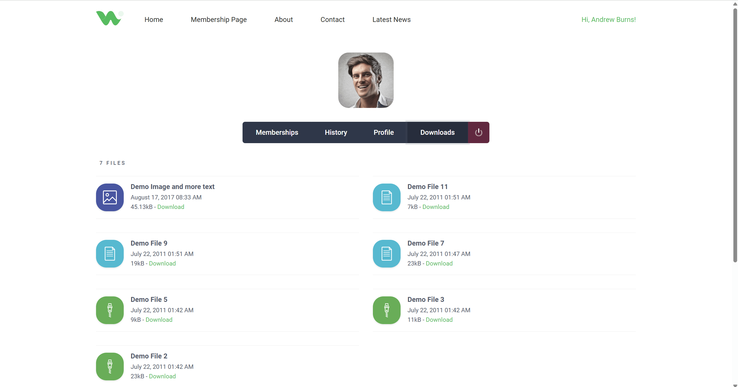Download the Demo Image file

[x=170, y=207]
